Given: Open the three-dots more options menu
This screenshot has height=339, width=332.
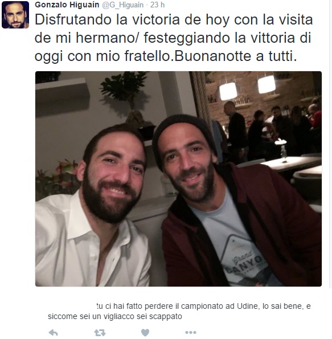Looking at the screenshot, I should pyautogui.click(x=191, y=332).
